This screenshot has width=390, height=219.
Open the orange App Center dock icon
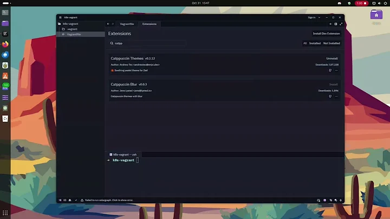pyautogui.click(x=5, y=76)
